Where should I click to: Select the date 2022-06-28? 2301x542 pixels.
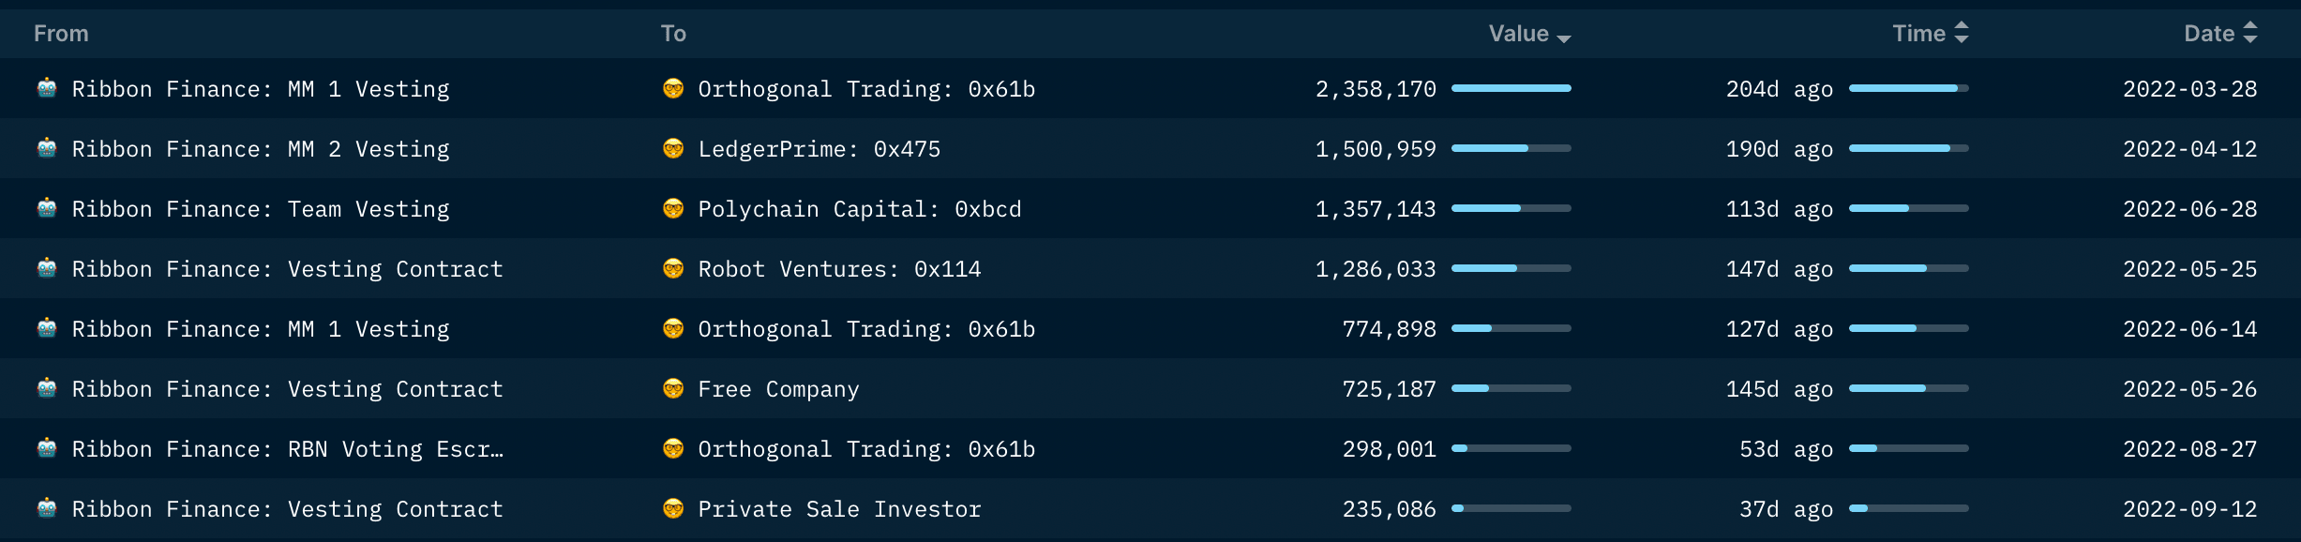click(x=2190, y=209)
